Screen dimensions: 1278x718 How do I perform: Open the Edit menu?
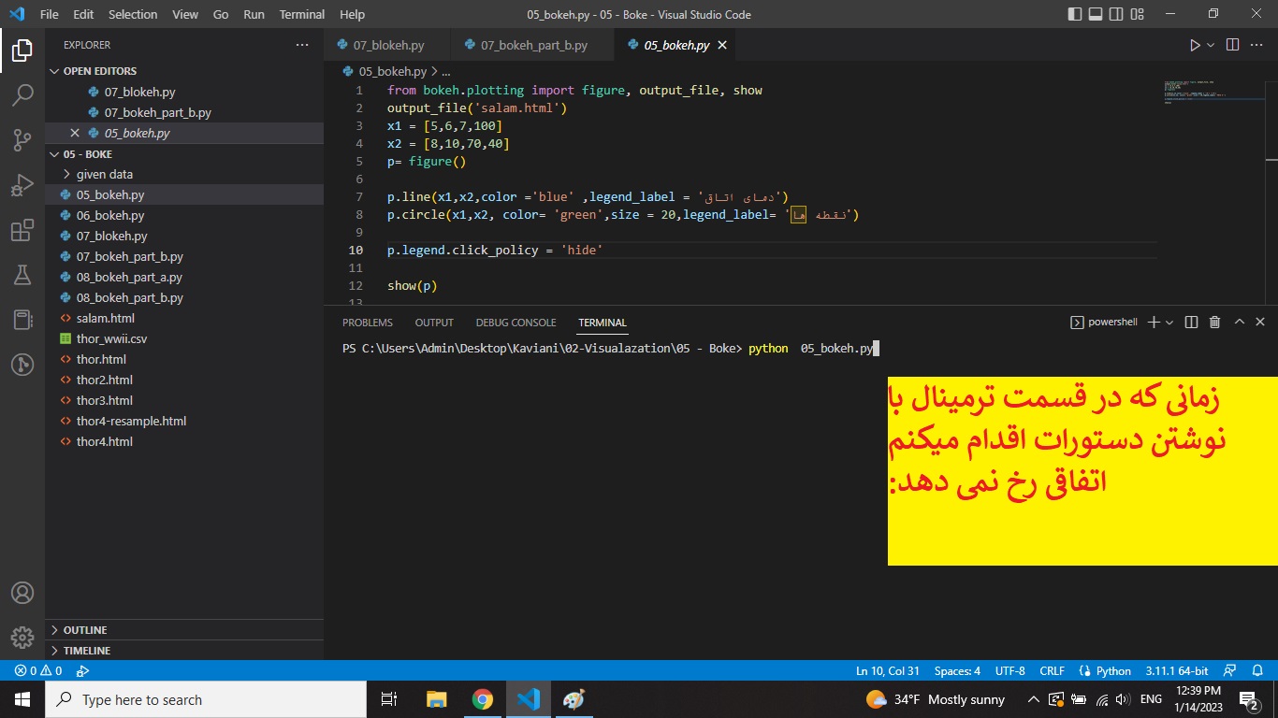tap(83, 14)
